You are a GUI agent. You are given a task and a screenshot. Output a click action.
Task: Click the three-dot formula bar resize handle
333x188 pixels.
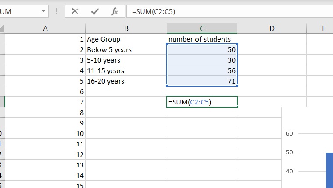click(x=57, y=11)
